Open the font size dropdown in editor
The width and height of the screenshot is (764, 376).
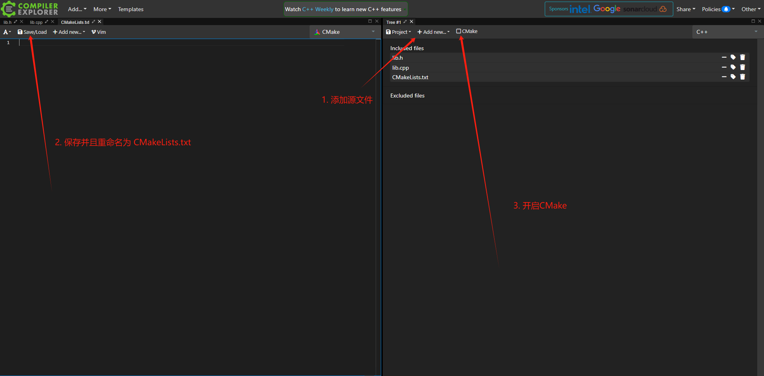[7, 32]
